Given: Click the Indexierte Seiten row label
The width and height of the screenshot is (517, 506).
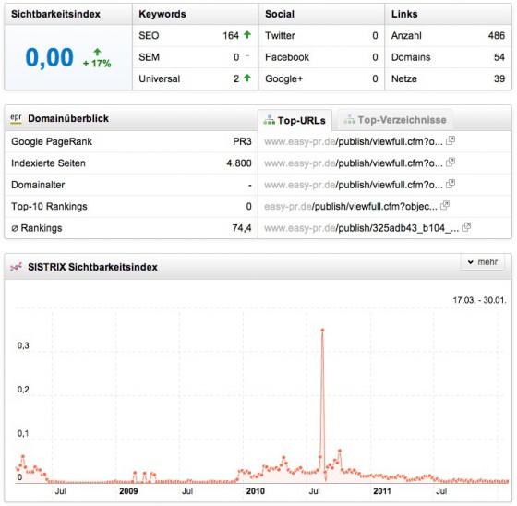Looking at the screenshot, I should (x=48, y=163).
